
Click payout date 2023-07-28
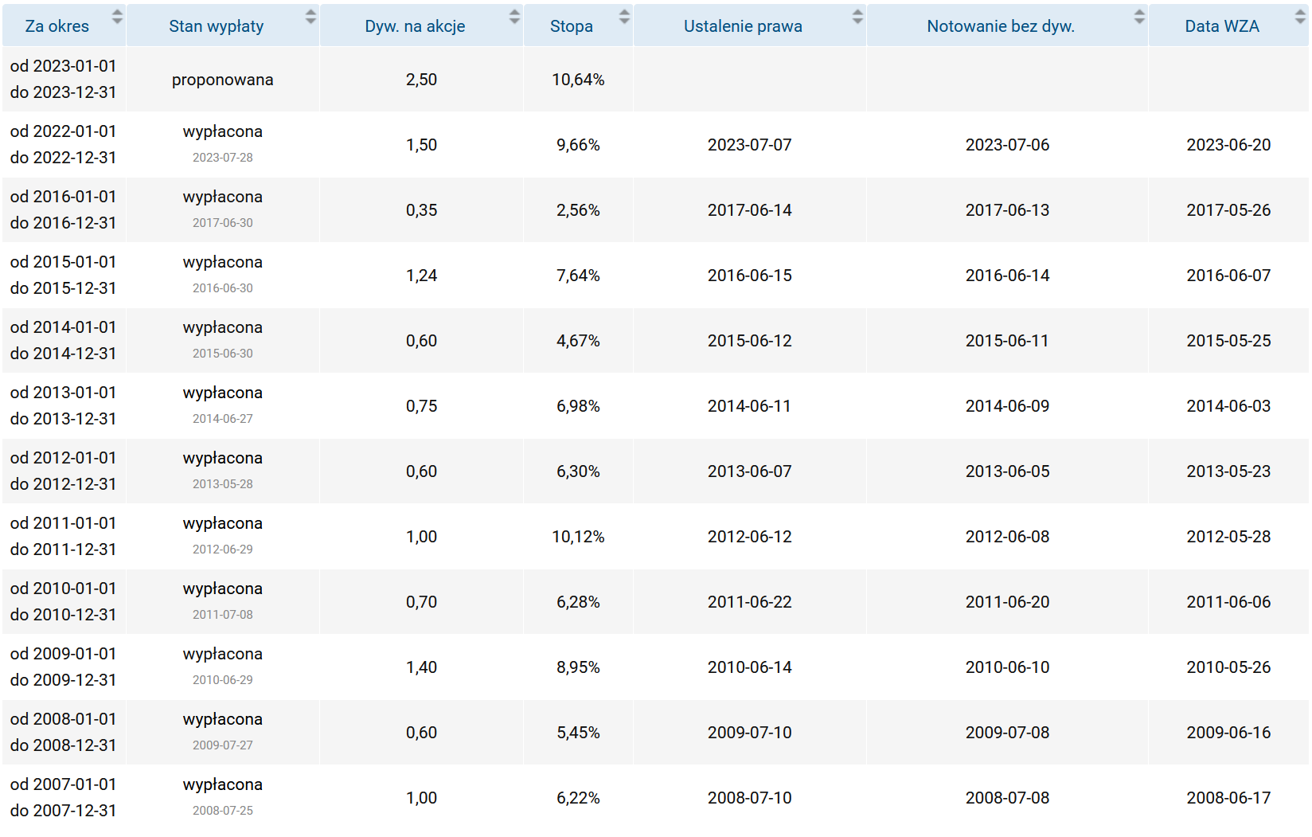(223, 158)
